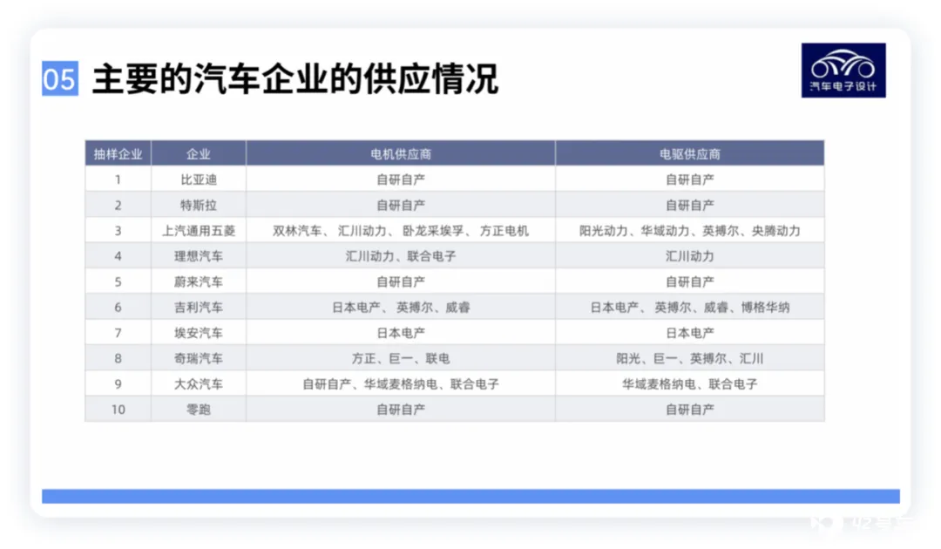Click the 汽车电子设计 logo
The image size is (941, 549).
843,71
